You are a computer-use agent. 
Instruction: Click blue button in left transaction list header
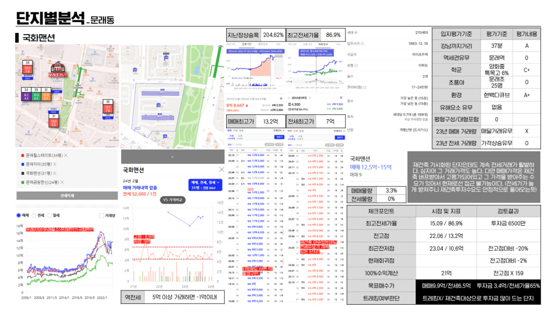279,137
